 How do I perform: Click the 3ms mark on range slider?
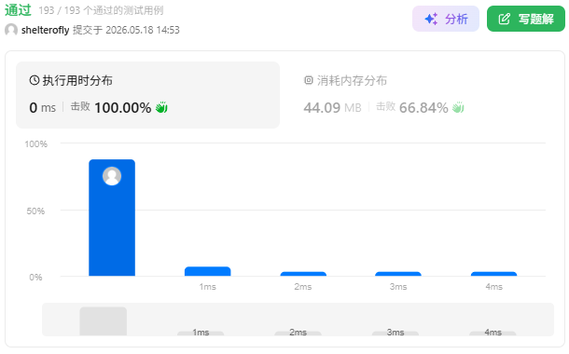coord(396,333)
